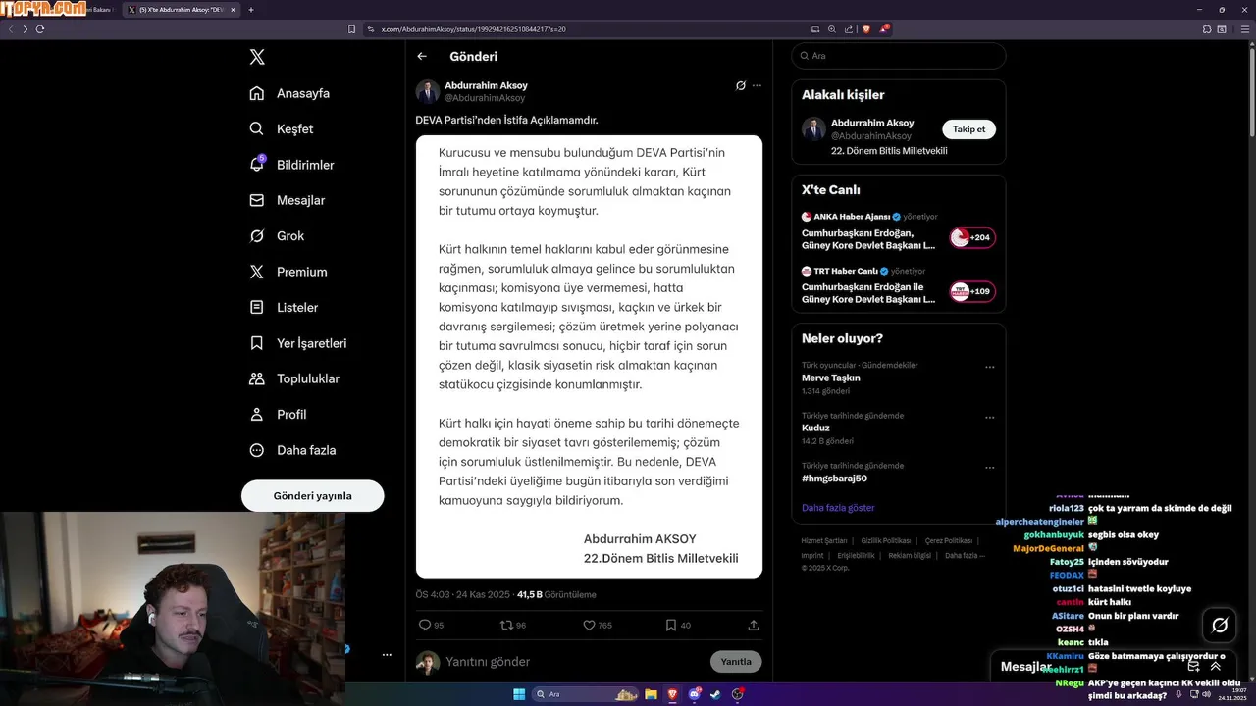The height and width of the screenshot is (706, 1256).
Task: Open Abdurrahim Aksoy's avatar on the post
Action: (x=428, y=92)
